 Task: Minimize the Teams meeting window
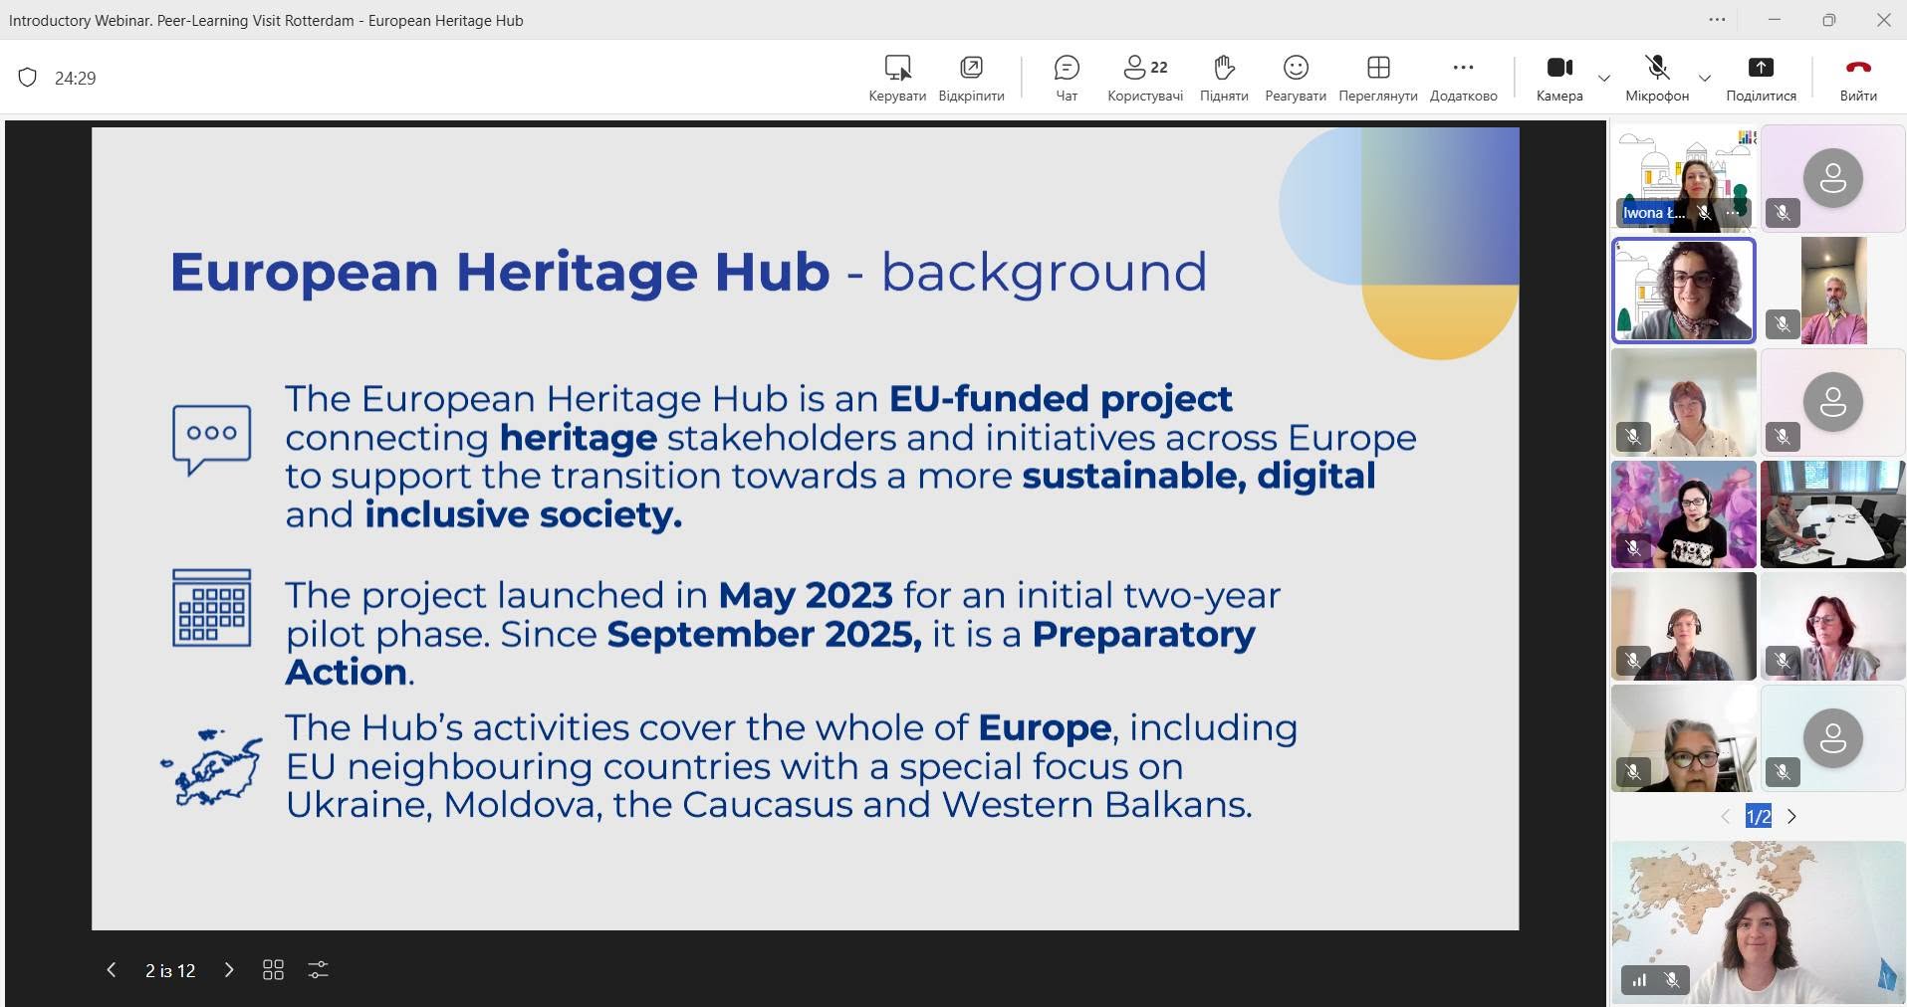tap(1774, 20)
